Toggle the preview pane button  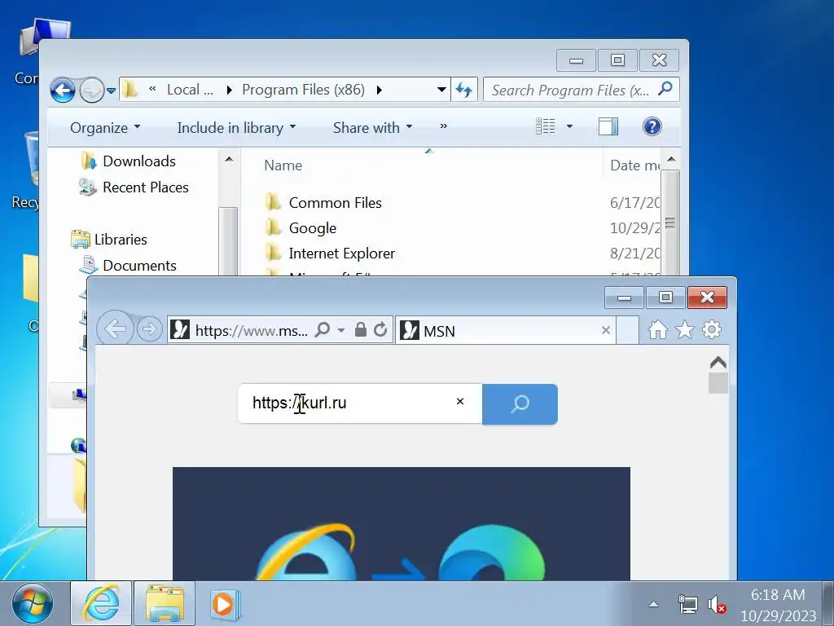point(608,126)
